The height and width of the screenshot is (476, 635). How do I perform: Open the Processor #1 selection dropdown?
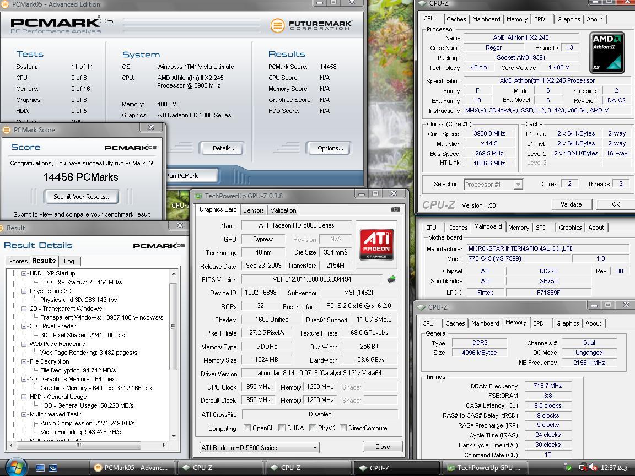(493, 184)
